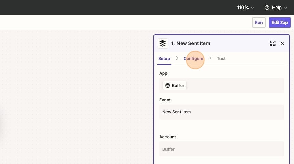The image size is (294, 164).
Task: Click the Buffer app chip
Action: 174,85
